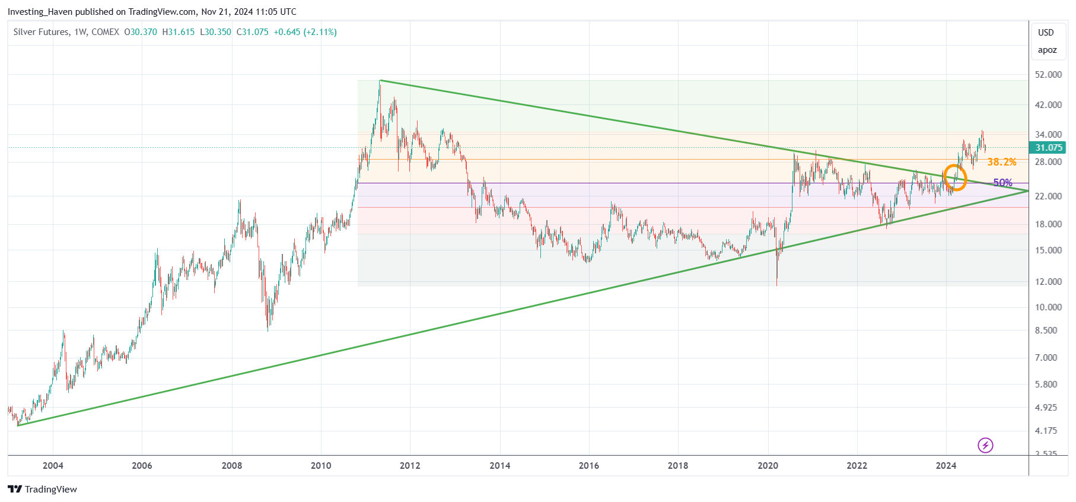Click the 2018 time axis label

(678, 466)
